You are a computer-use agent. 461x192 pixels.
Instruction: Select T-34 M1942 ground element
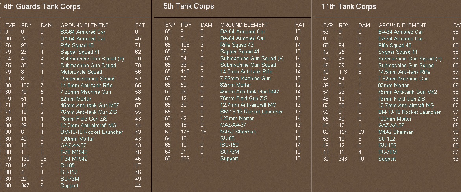pos(74,159)
